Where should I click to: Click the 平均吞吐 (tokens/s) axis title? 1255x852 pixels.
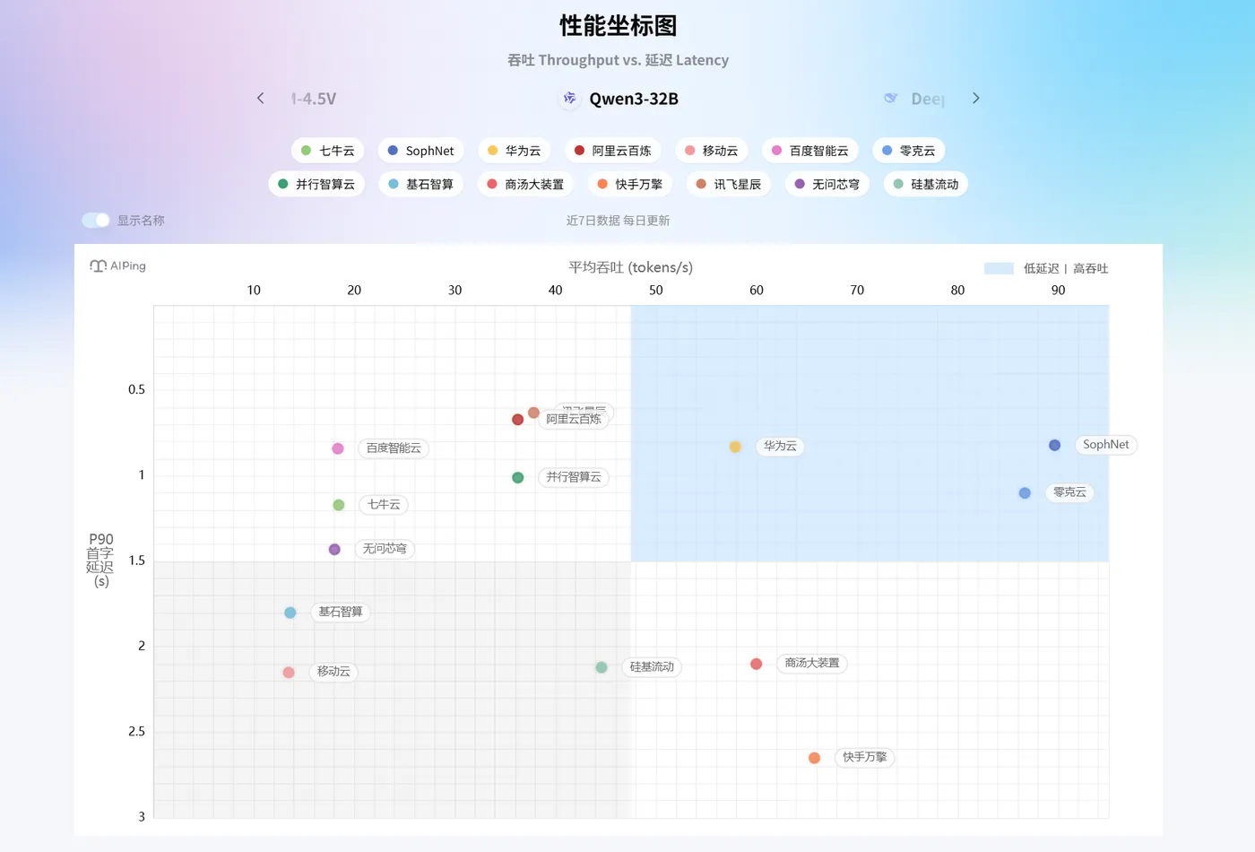pyautogui.click(x=630, y=267)
